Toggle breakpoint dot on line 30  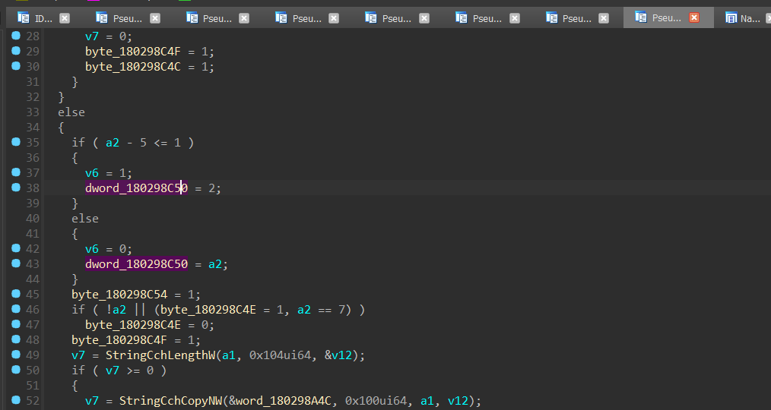coord(16,66)
